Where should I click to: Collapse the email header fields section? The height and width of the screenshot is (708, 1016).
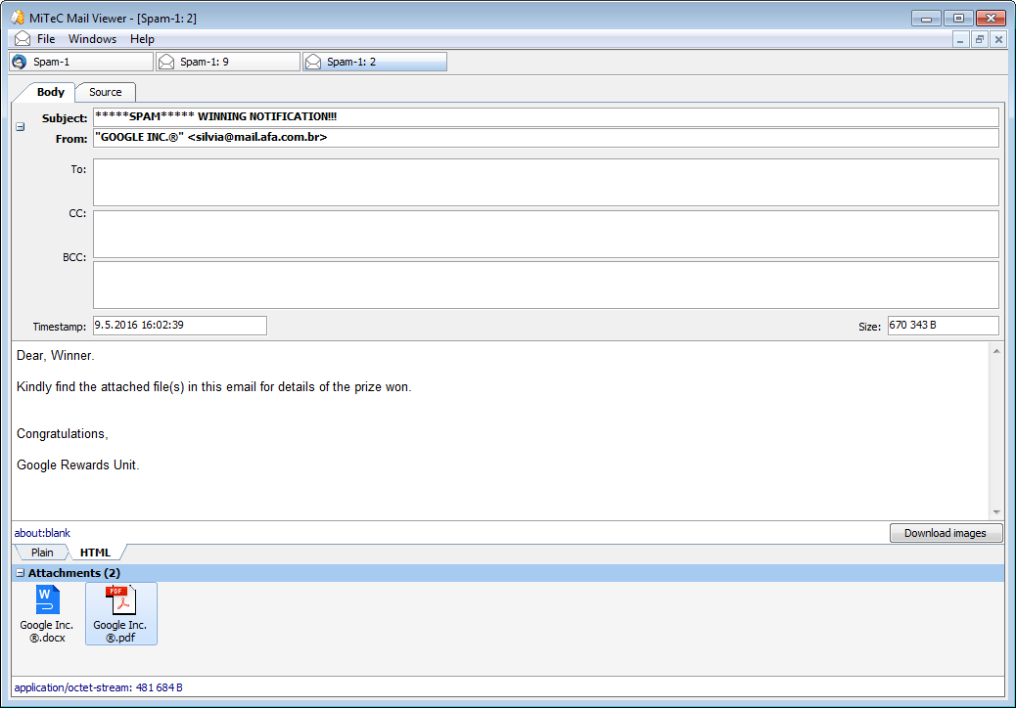pos(21,127)
